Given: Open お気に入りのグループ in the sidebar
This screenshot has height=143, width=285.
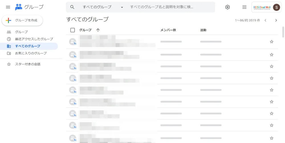Looking at the screenshot, I should 31,53.
